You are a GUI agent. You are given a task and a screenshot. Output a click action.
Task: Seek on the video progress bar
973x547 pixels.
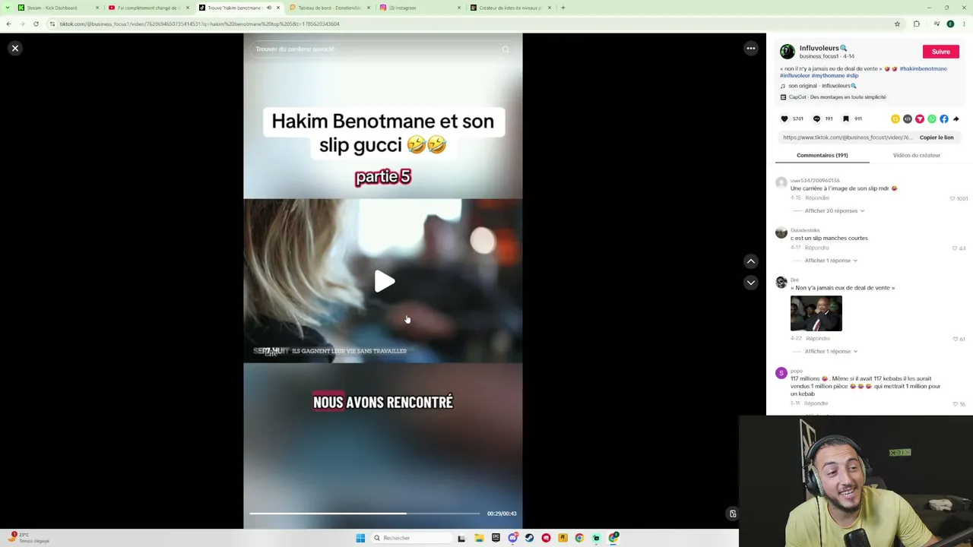364,514
